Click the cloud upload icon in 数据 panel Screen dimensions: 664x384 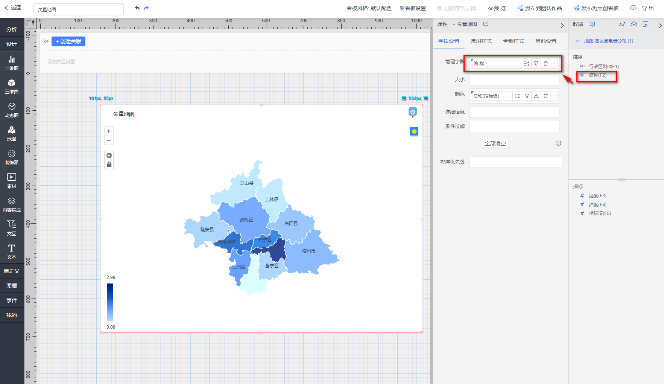tap(634, 24)
